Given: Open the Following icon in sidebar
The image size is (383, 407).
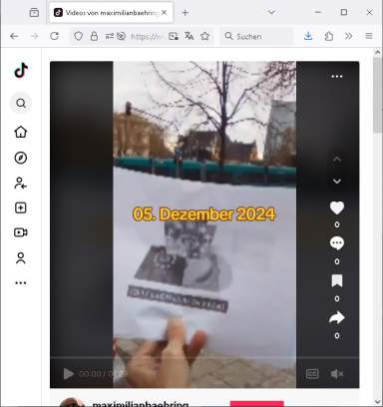Looking at the screenshot, I should 21,183.
